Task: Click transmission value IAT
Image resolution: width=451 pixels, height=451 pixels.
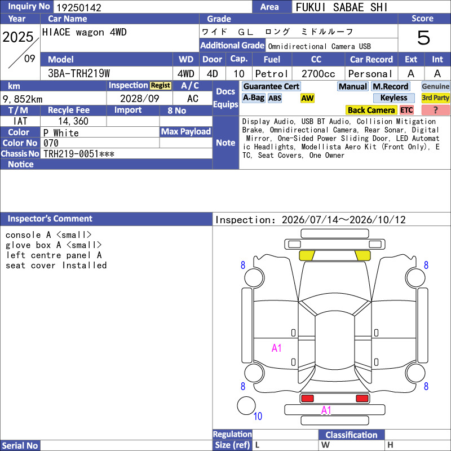Action: (20, 121)
